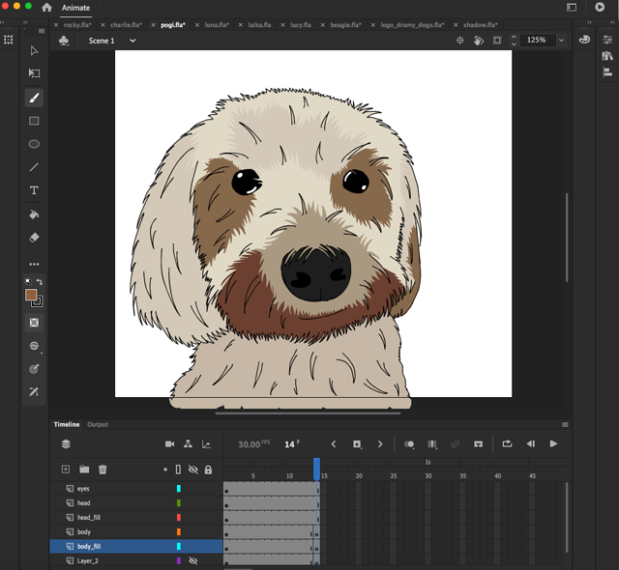
Task: Switch to the logo_dramy_dogs.fla tab
Action: (x=413, y=25)
